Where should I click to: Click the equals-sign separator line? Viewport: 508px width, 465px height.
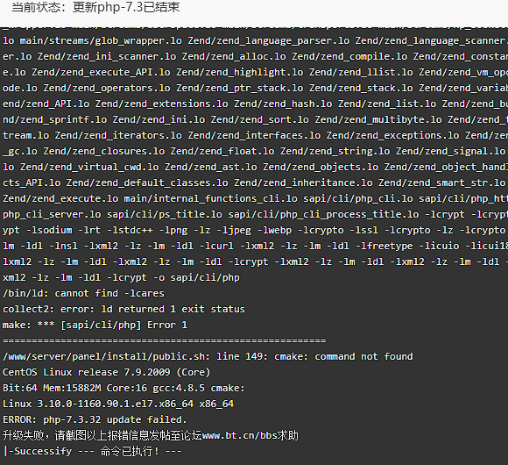[x=165, y=340]
